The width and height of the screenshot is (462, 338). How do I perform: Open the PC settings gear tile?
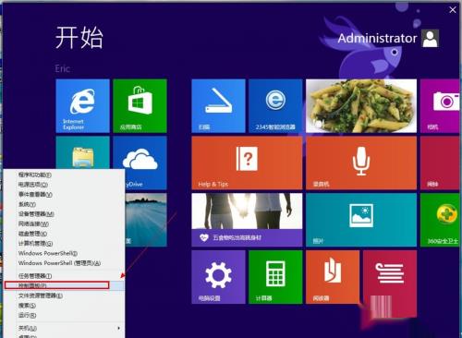pyautogui.click(x=218, y=277)
